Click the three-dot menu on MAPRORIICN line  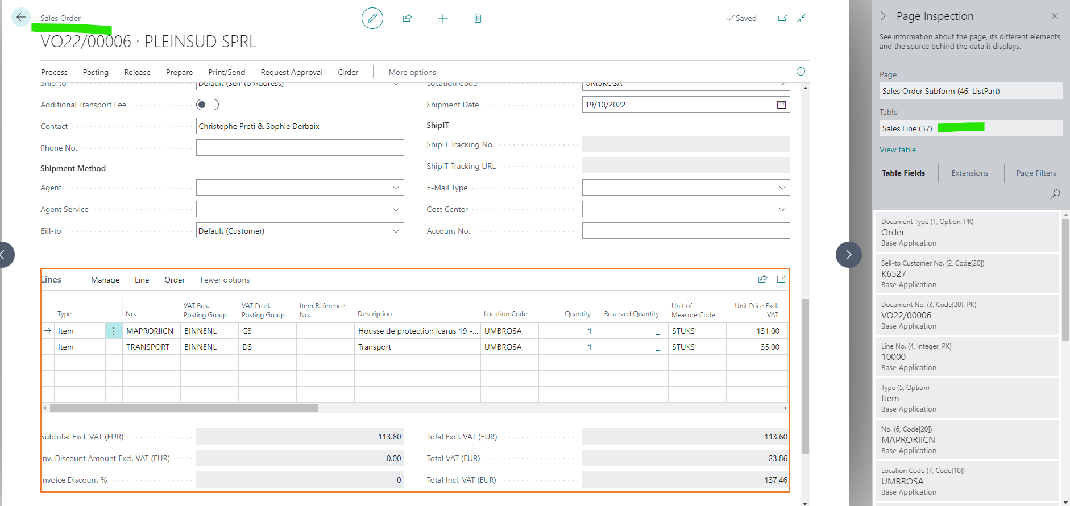tap(114, 331)
